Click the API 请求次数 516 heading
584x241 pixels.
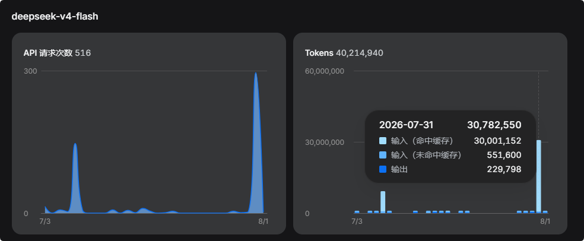pyautogui.click(x=57, y=53)
